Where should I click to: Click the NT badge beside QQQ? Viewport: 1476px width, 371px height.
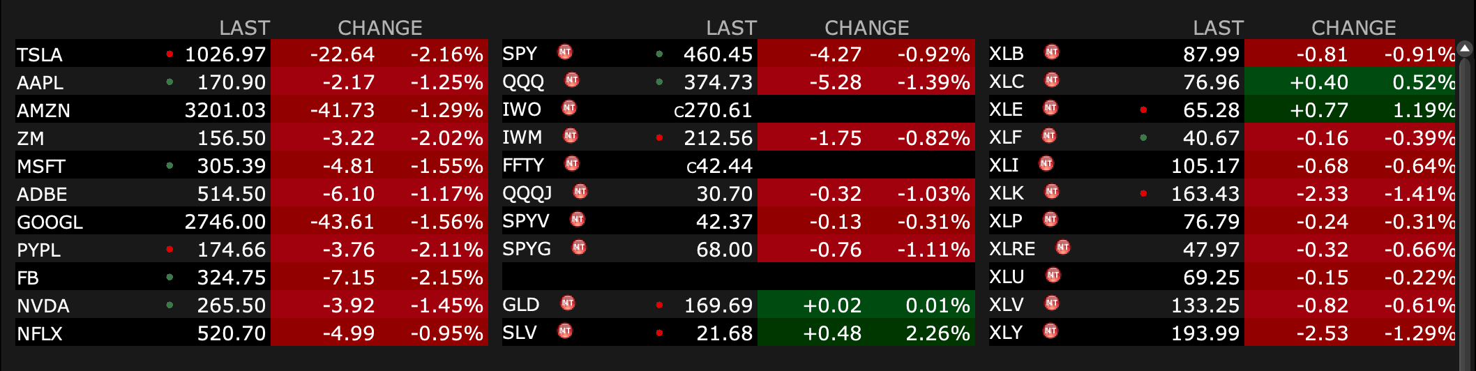tap(572, 80)
